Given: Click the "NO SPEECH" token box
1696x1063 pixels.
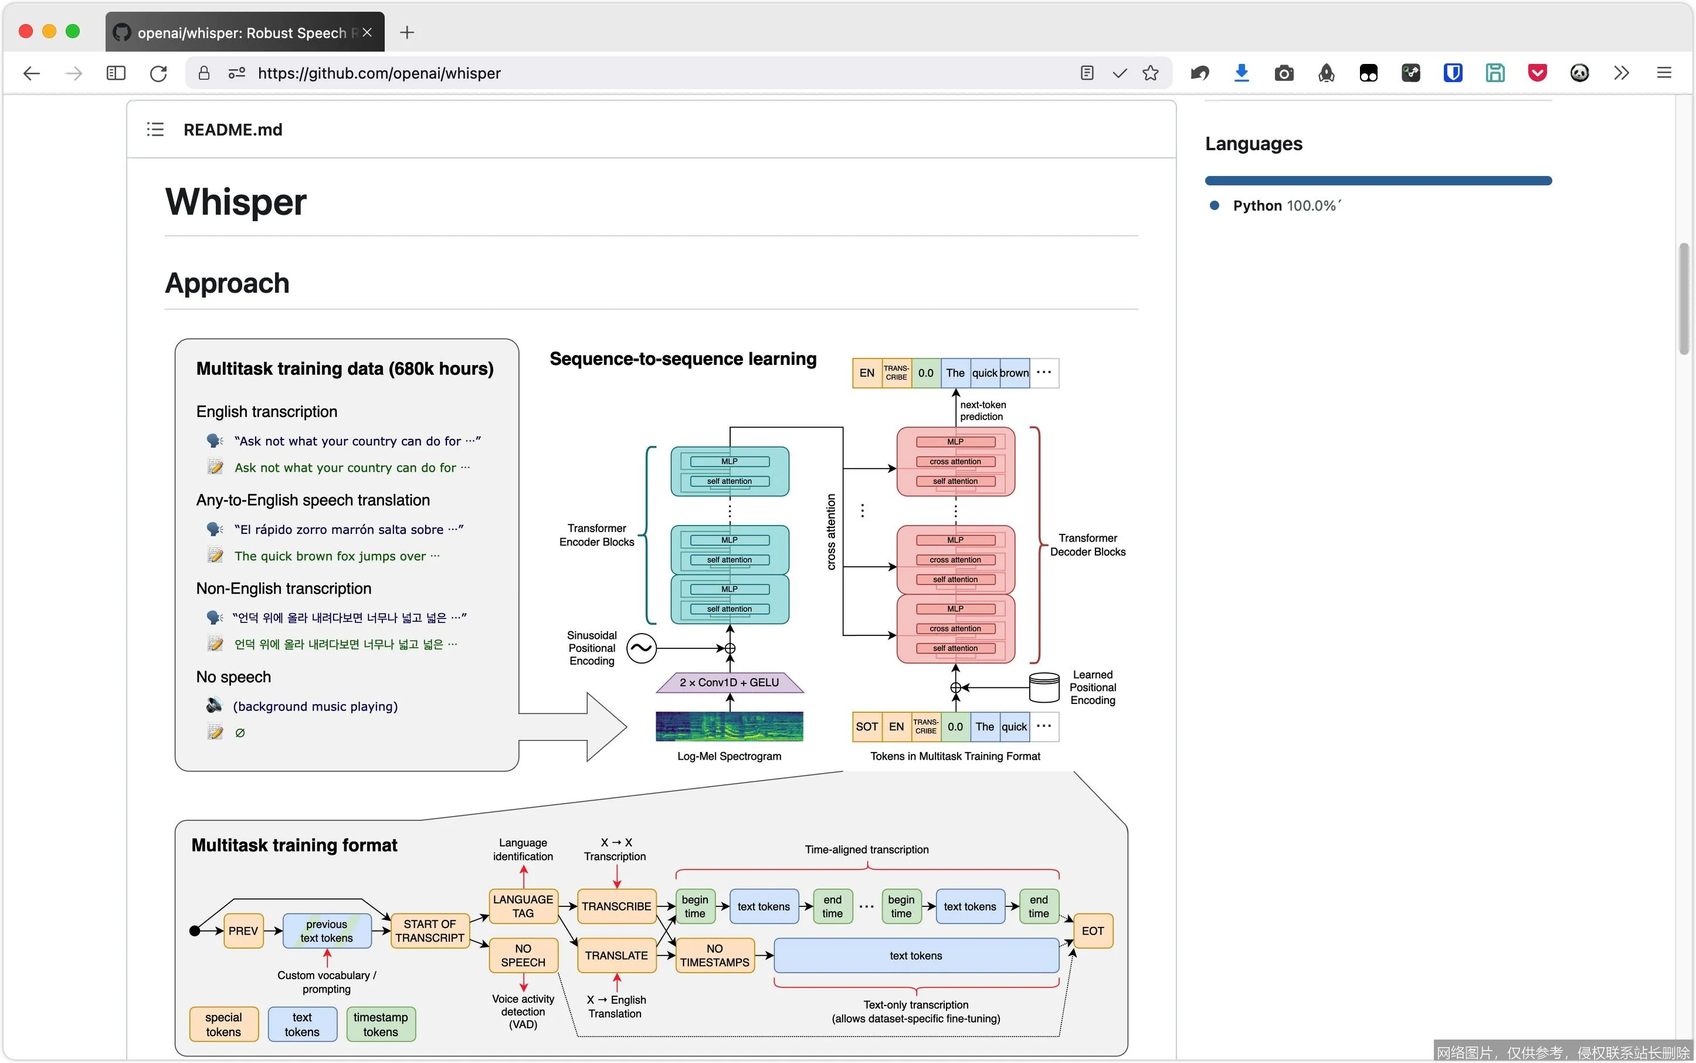Looking at the screenshot, I should pyautogui.click(x=523, y=956).
